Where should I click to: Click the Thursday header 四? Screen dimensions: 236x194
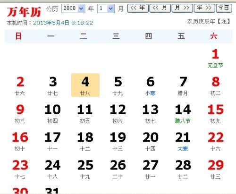149,36
